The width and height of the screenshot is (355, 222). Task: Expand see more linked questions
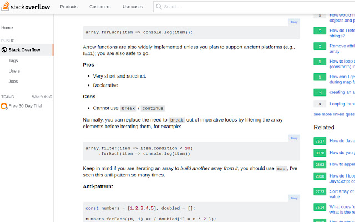(334, 114)
